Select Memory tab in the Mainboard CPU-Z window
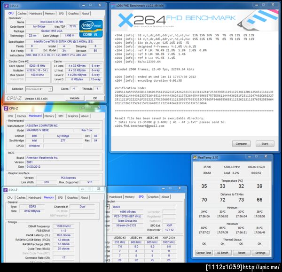The height and width of the screenshot is (272, 282). [x=49, y=116]
